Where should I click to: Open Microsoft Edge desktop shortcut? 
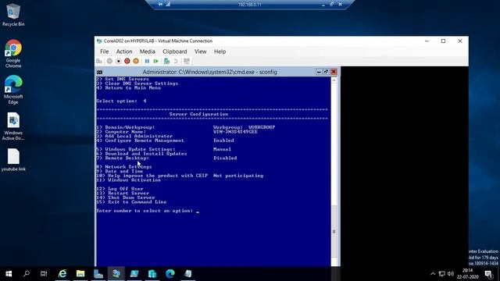click(13, 91)
